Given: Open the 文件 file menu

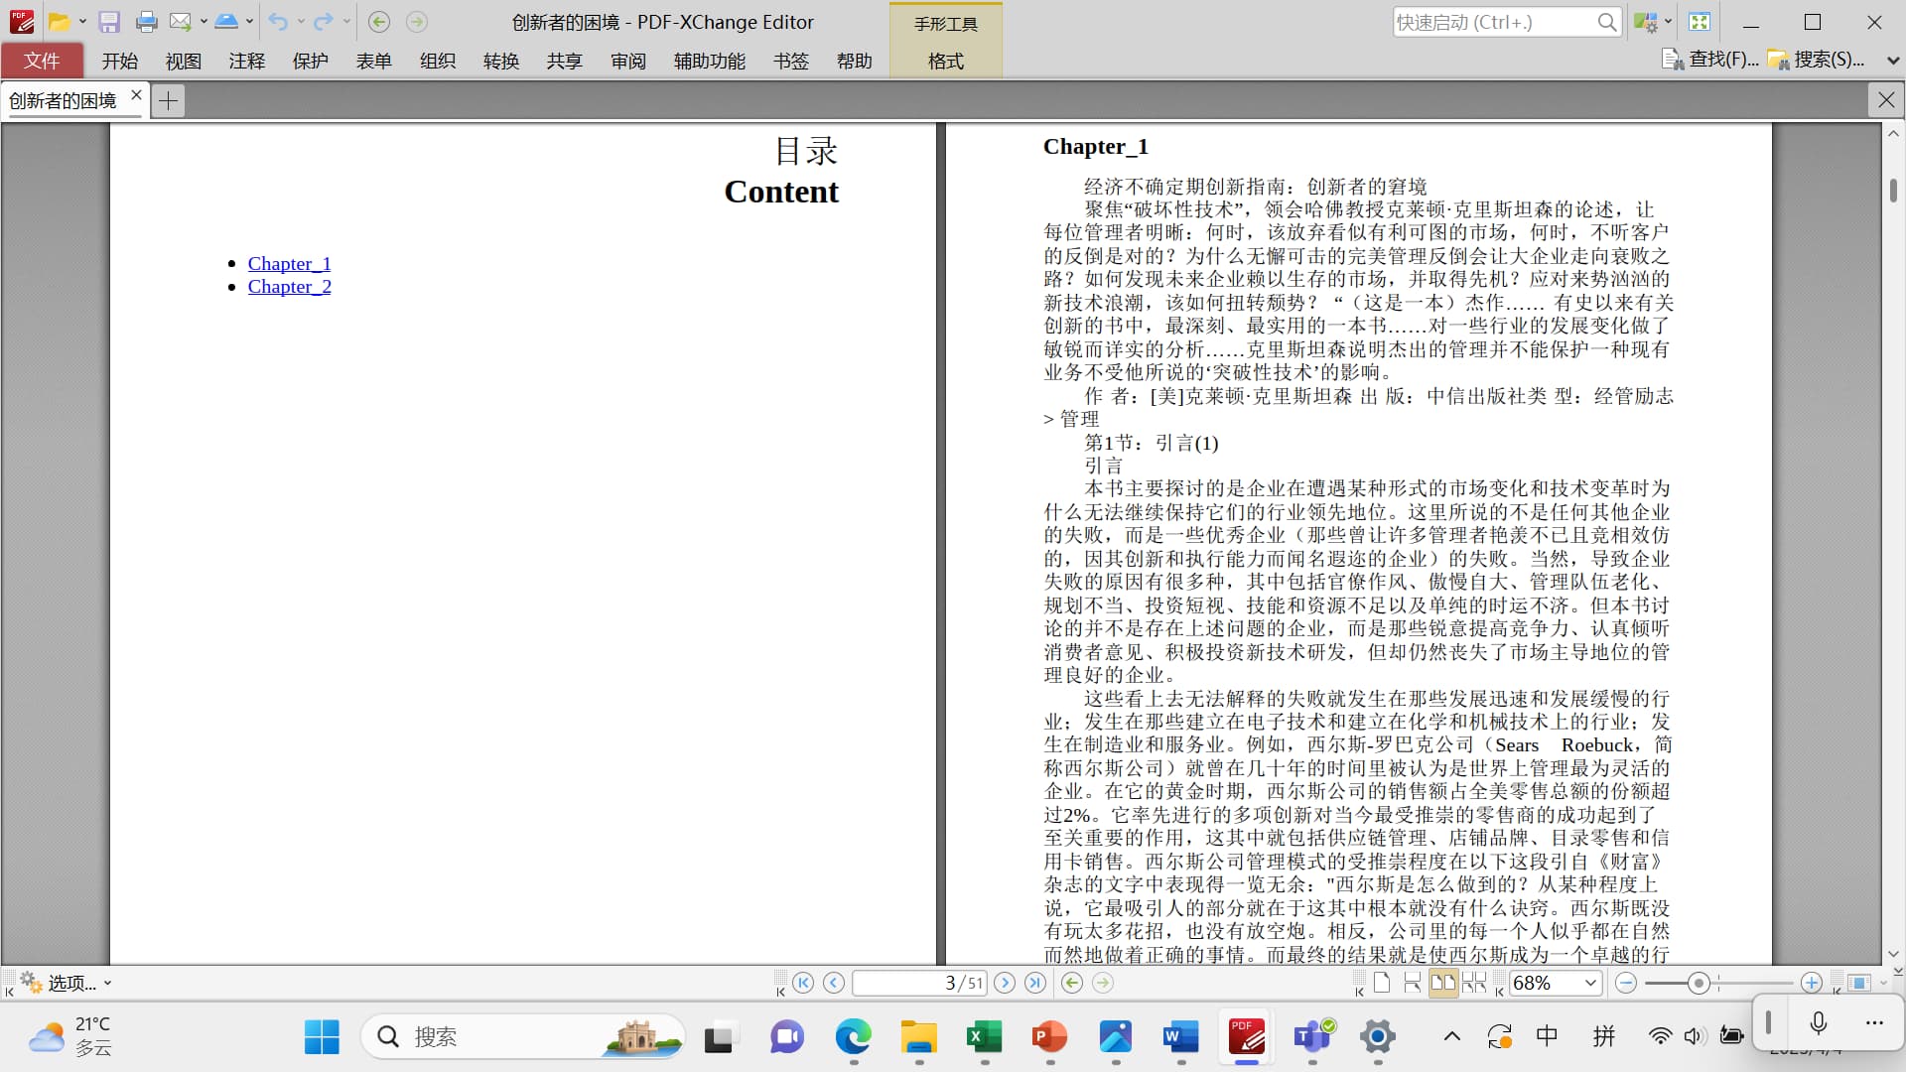Looking at the screenshot, I should click(42, 61).
